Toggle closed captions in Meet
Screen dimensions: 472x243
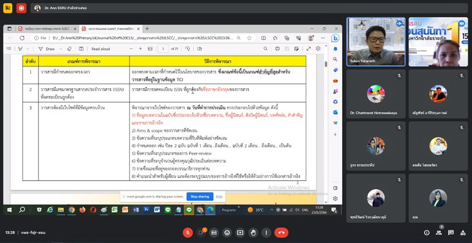tap(214, 233)
